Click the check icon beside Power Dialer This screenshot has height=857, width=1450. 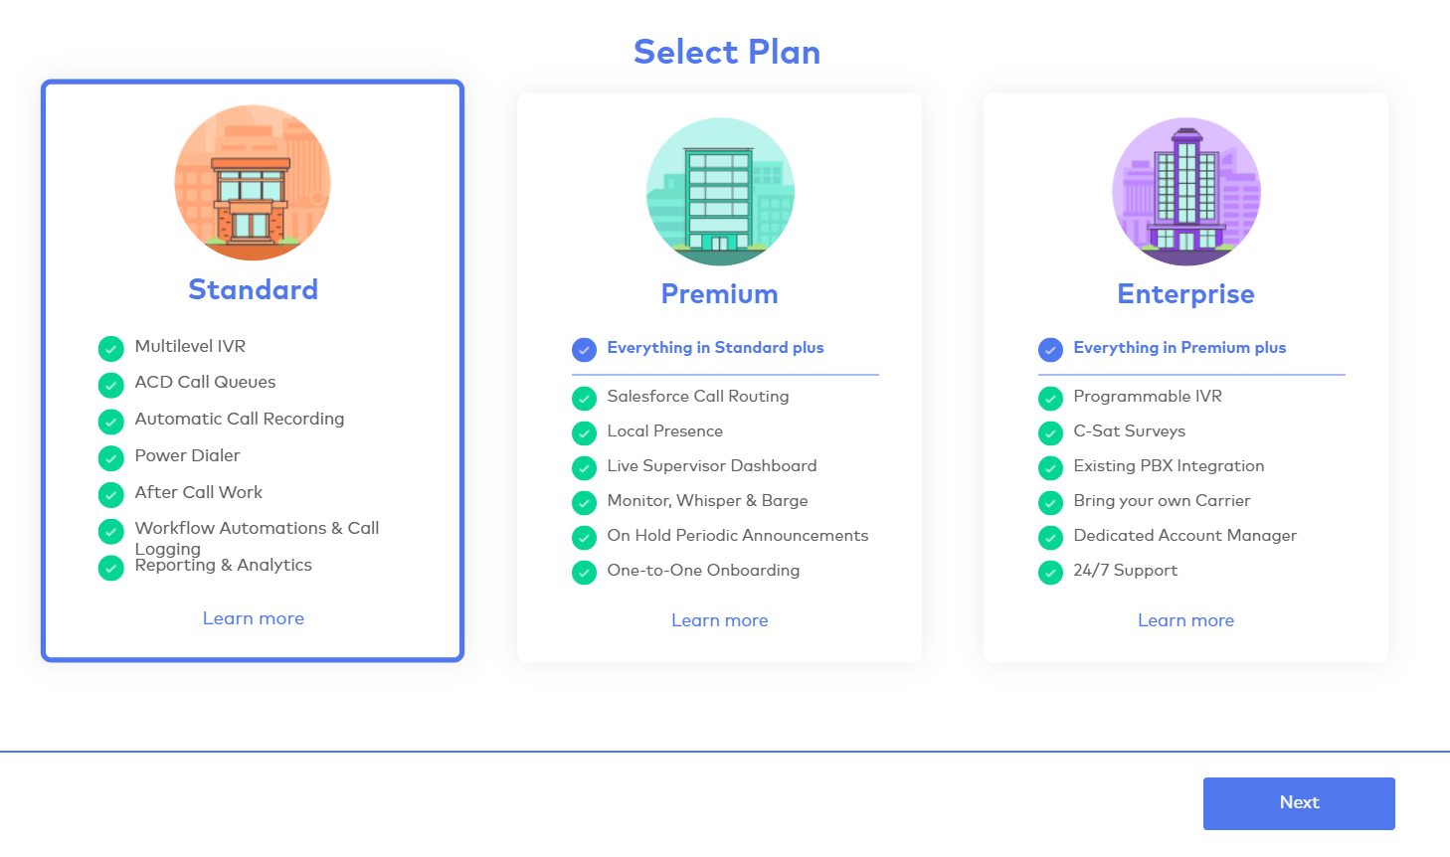click(x=111, y=457)
